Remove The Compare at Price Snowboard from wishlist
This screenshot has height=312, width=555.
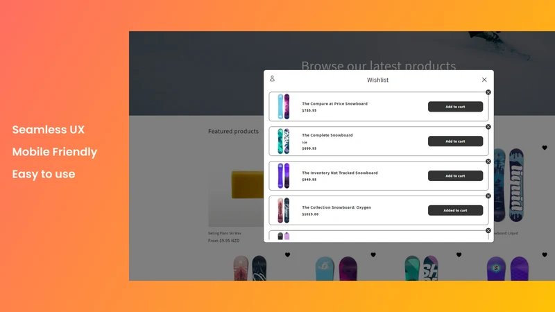click(488, 92)
